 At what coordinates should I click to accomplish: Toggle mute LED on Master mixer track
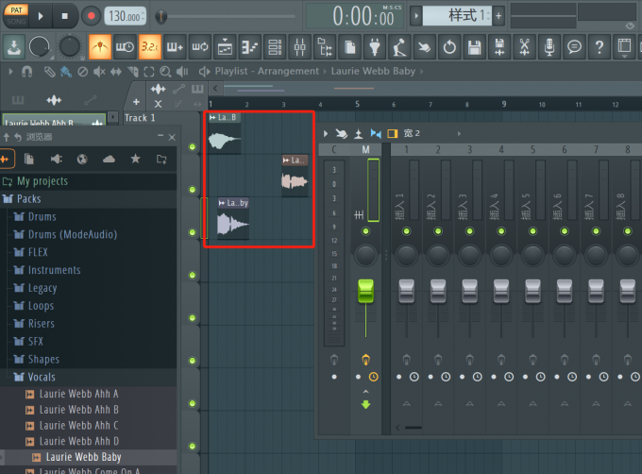365,231
